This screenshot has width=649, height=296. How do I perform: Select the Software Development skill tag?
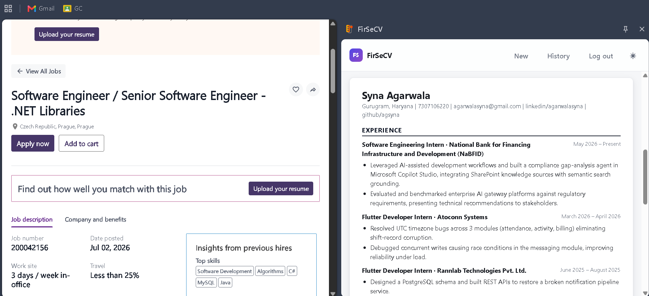(x=225, y=271)
